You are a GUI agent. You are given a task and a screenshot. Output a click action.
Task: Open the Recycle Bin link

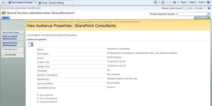coord(11,55)
